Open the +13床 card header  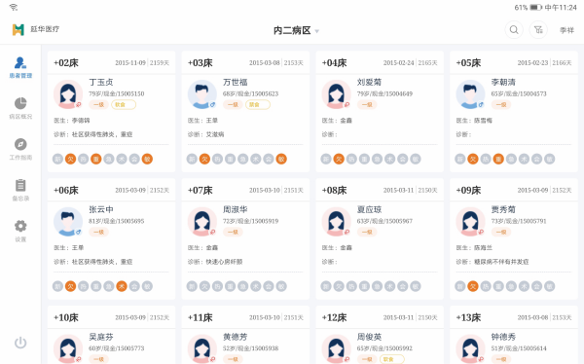pyautogui.click(x=514, y=317)
